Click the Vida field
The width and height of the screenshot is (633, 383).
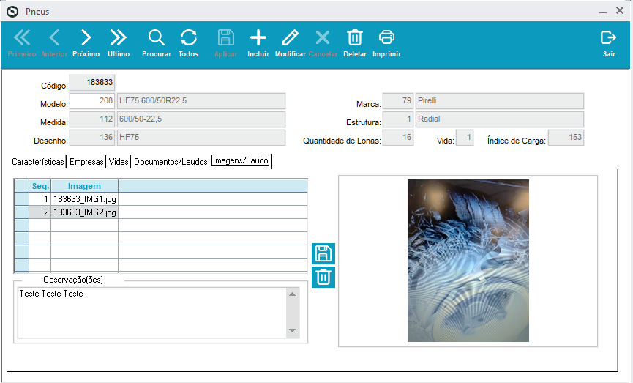click(465, 138)
